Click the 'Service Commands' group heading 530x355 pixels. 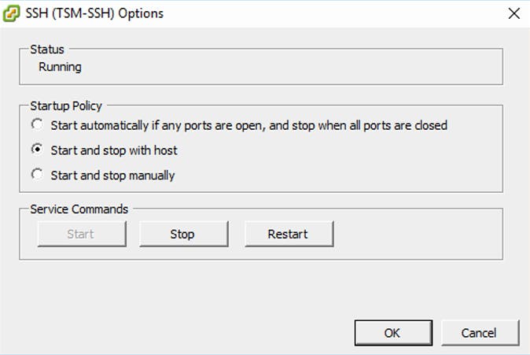click(x=79, y=209)
